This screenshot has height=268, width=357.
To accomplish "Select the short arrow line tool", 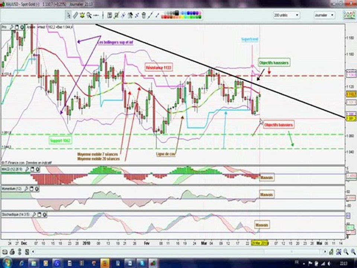I will pos(157,15).
